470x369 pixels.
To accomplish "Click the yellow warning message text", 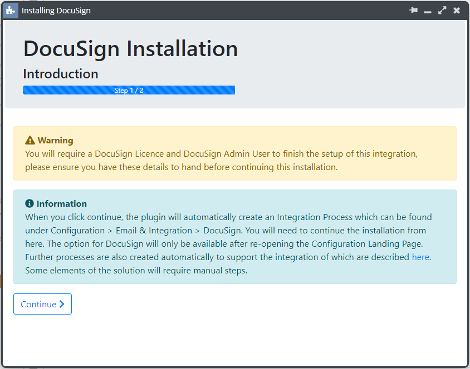I will 221,160.
